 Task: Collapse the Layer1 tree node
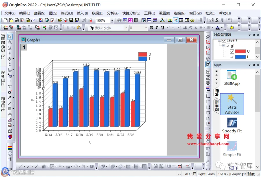tap(219, 40)
